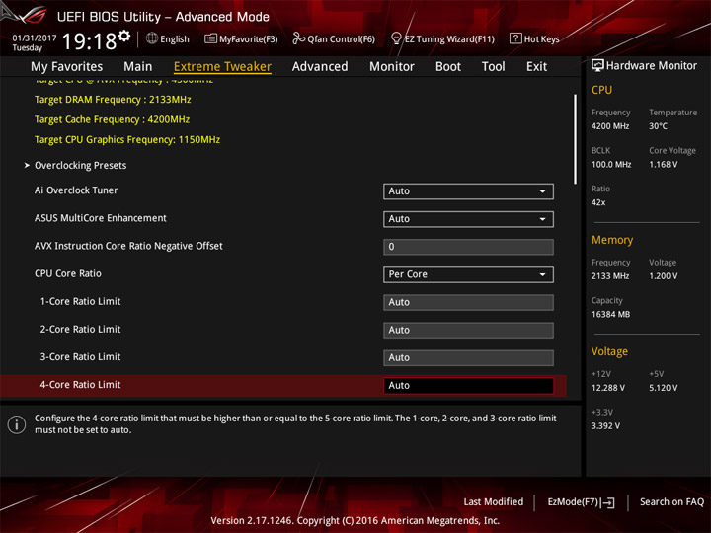Click Core Voltage value 1.168 V
The image size is (711, 533).
[x=664, y=165]
